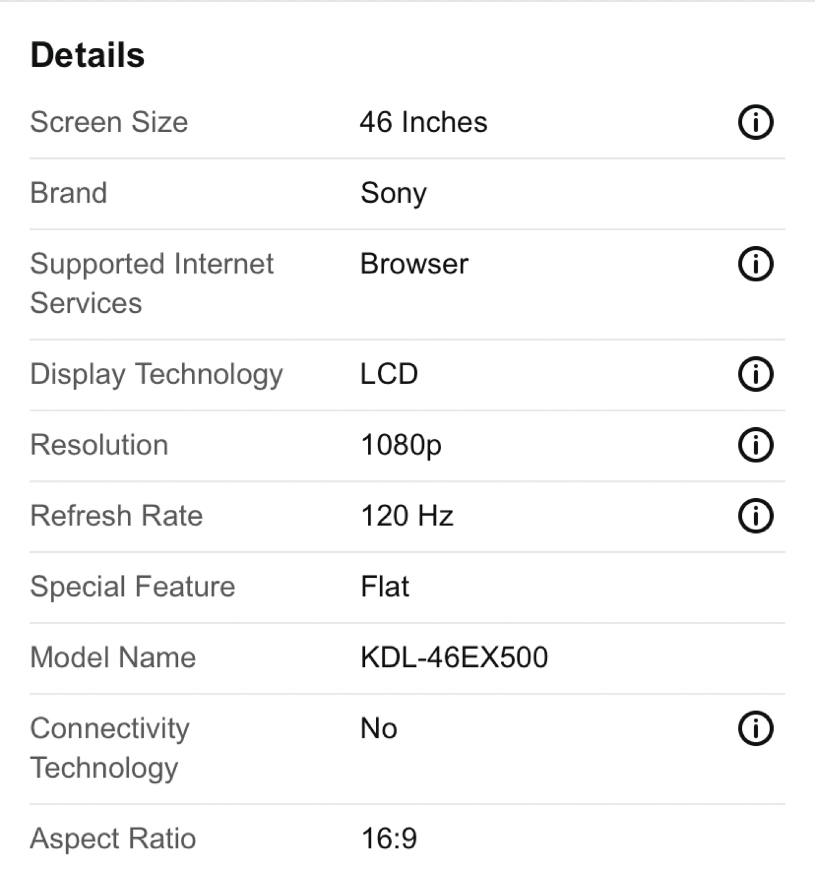Select the Aspect Ratio label
The width and height of the screenshot is (815, 875).
click(x=113, y=839)
